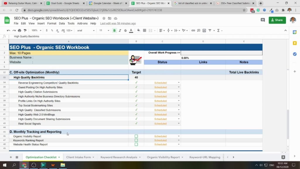
Task: Show all sheets list
Action: [17, 157]
